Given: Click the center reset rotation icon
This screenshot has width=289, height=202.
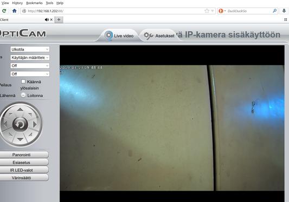Looking at the screenshot, I should tap(20, 125).
